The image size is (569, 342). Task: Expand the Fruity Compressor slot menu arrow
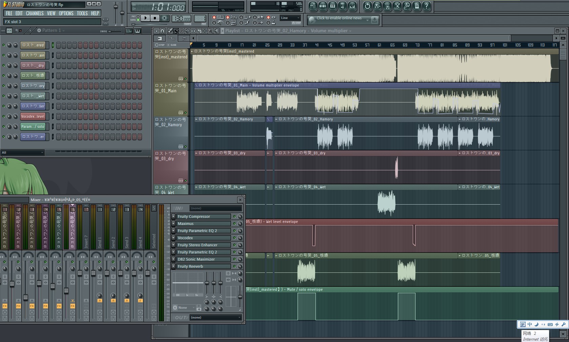point(173,216)
